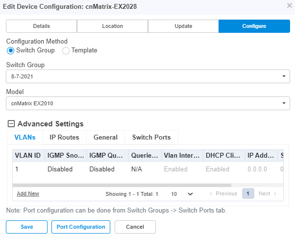
Task: Choose the Switch Group radio button
Action: tap(10, 50)
